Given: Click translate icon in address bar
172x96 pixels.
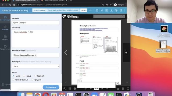Looking at the screenshot, I should pyautogui.click(x=103, y=5).
